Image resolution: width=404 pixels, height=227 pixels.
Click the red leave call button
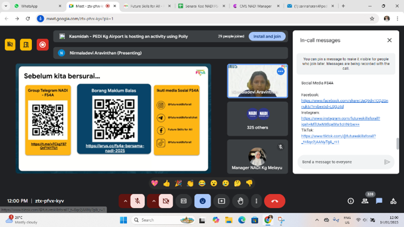pyautogui.click(x=275, y=201)
